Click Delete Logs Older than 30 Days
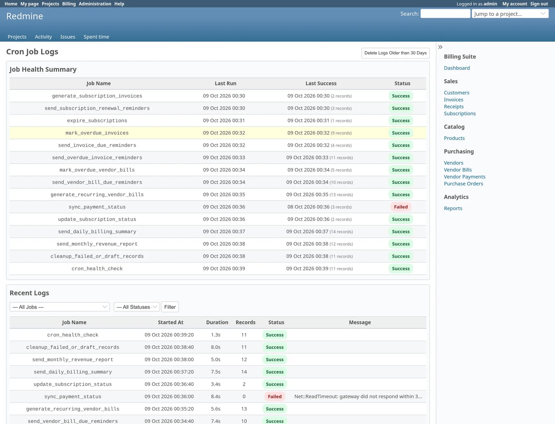 click(x=395, y=53)
